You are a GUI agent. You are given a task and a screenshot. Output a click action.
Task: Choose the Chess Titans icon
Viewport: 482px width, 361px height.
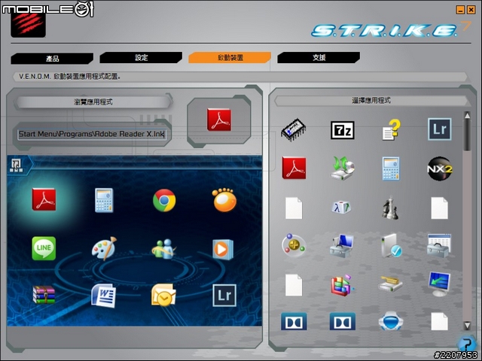(x=390, y=208)
